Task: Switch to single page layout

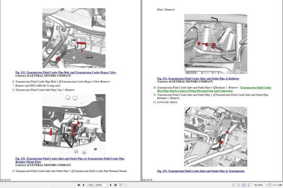Action: [x=234, y=185]
